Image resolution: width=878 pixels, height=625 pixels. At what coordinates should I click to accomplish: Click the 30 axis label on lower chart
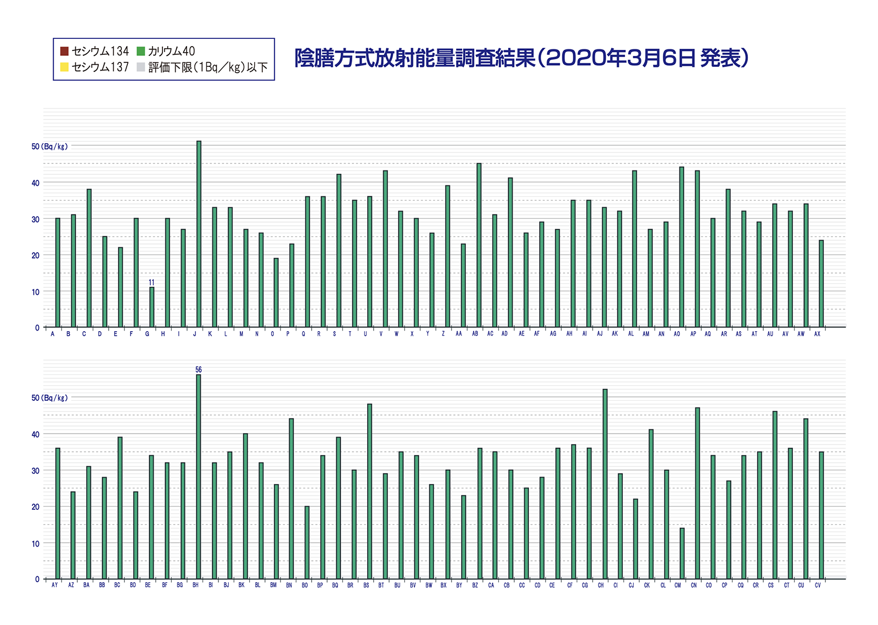[36, 471]
